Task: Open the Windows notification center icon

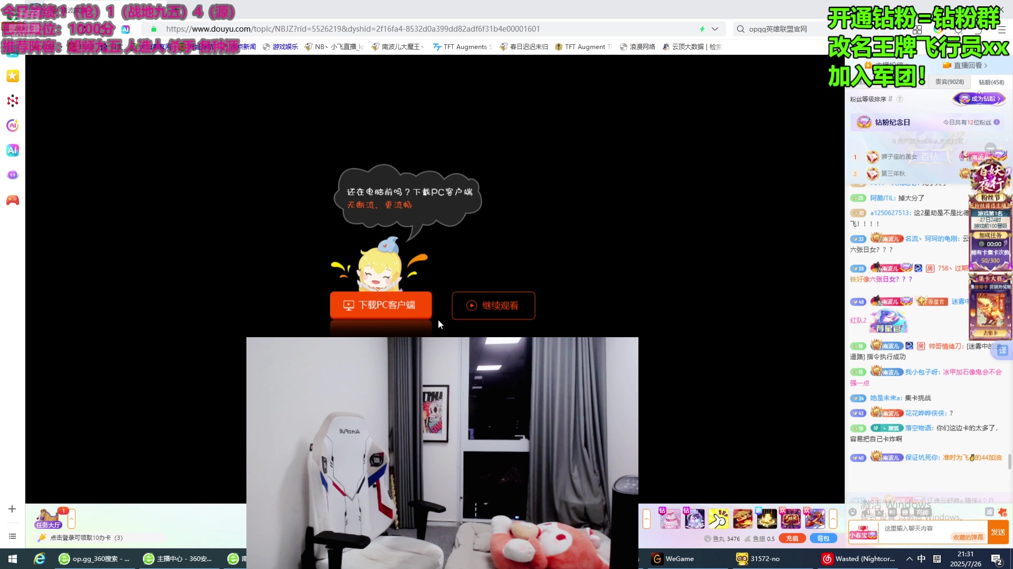Action: tap(997, 560)
